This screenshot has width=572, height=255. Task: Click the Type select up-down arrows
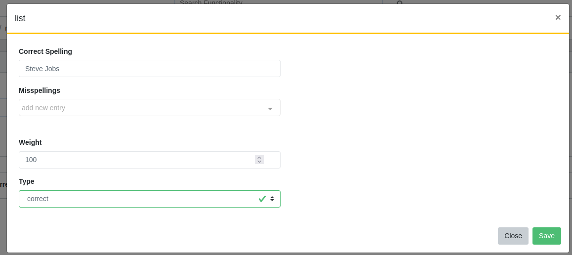point(272,199)
